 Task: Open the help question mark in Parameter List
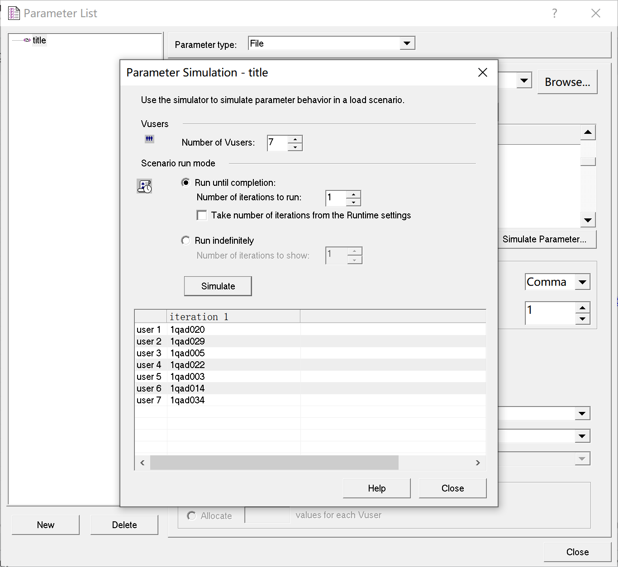click(x=555, y=13)
